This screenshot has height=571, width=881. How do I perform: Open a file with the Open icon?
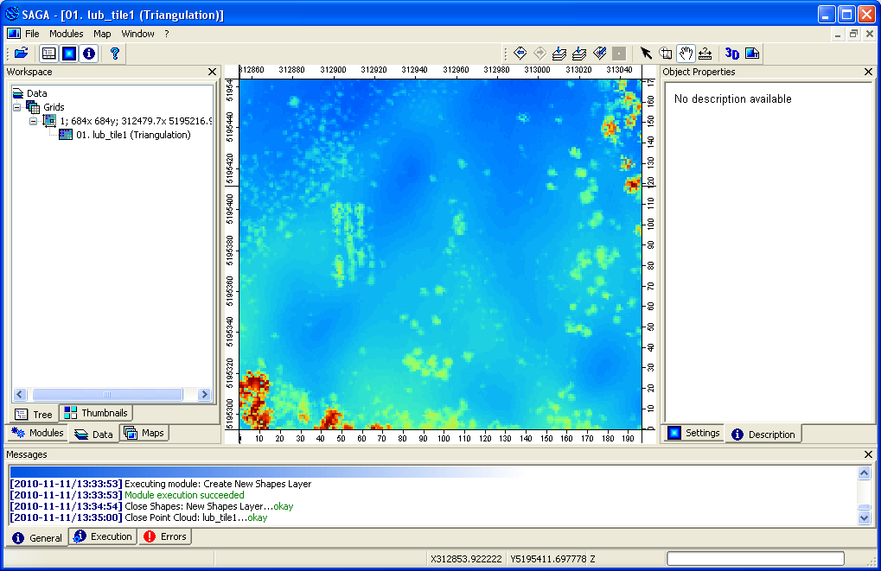[21, 53]
